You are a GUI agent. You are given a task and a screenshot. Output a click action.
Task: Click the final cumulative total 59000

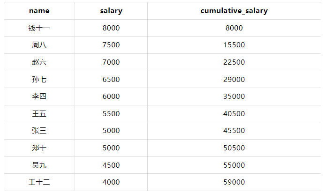(x=234, y=182)
